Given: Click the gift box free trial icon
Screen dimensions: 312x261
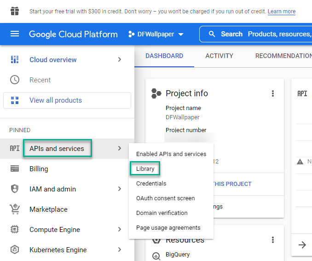Looking at the screenshot, I should (15, 11).
